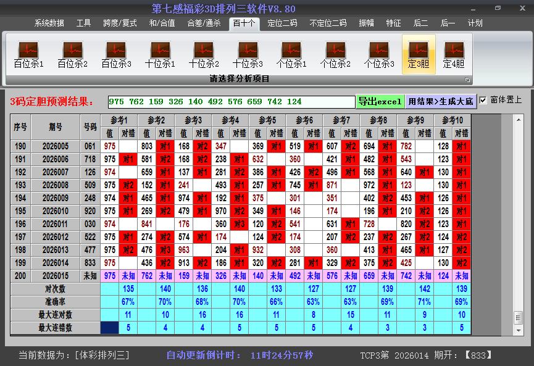Open the 跨度/复式 tab
Screen dimensions: 534x366
point(120,23)
